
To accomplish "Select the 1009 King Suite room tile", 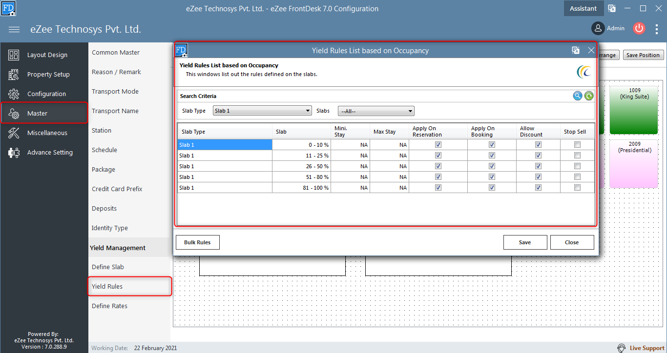I will 634,110.
